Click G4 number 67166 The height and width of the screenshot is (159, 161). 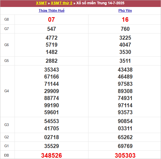(51, 77)
